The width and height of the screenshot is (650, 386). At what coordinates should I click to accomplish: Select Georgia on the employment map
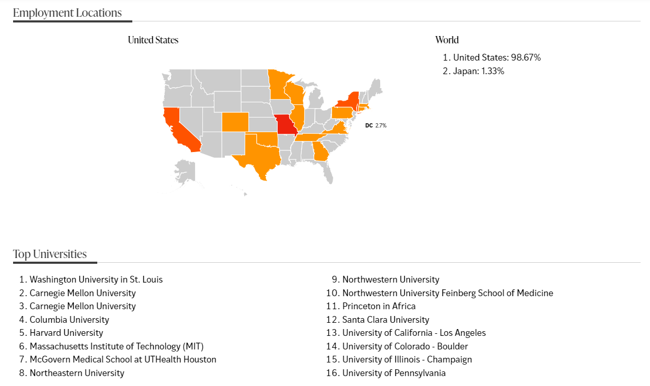(x=321, y=151)
